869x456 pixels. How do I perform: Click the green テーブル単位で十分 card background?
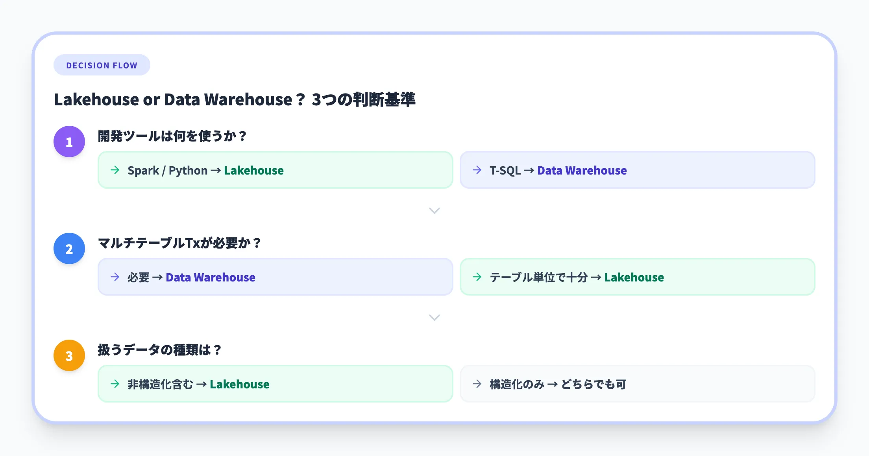pyautogui.click(x=638, y=277)
